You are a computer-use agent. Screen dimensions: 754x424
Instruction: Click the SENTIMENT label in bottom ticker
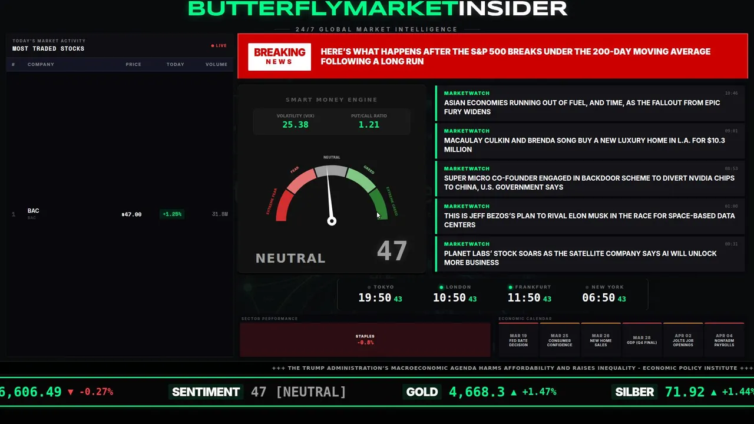point(206,392)
